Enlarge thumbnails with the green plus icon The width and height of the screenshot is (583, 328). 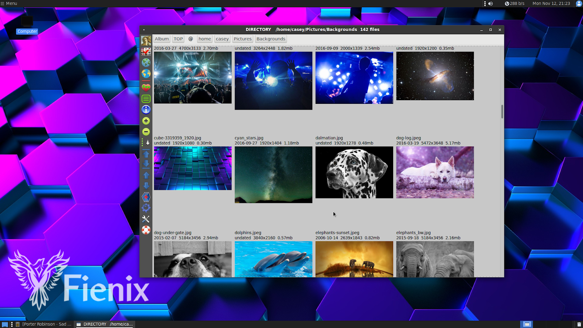tap(146, 120)
